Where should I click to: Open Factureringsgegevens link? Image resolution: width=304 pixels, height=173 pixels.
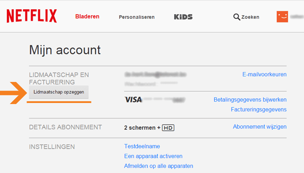(x=259, y=110)
